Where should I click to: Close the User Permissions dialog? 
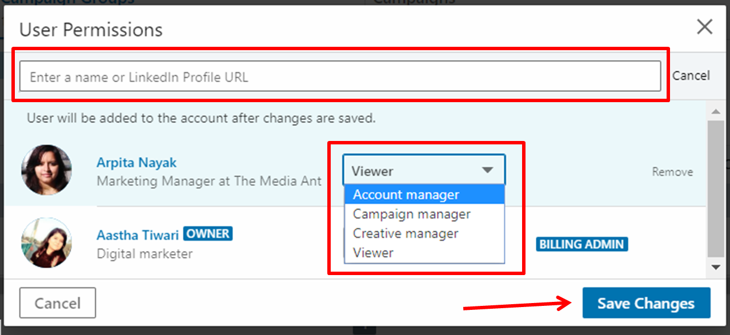click(705, 27)
